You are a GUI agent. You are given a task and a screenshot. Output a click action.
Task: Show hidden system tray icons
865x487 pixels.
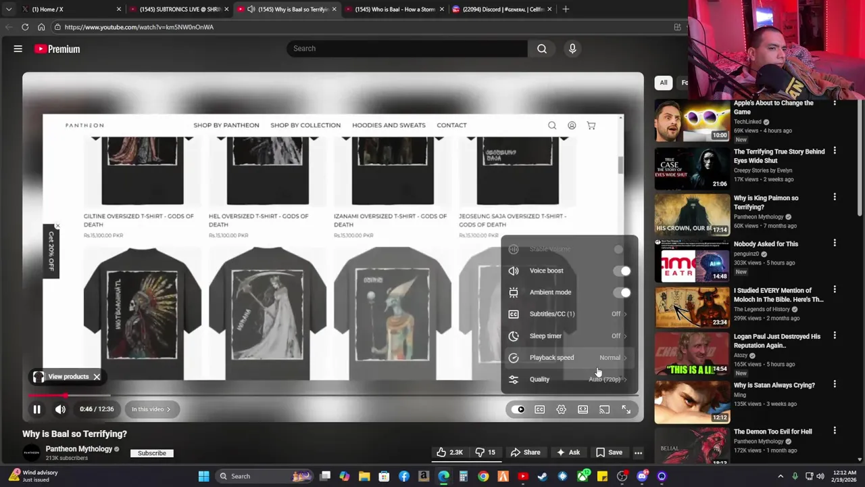pyautogui.click(x=781, y=476)
